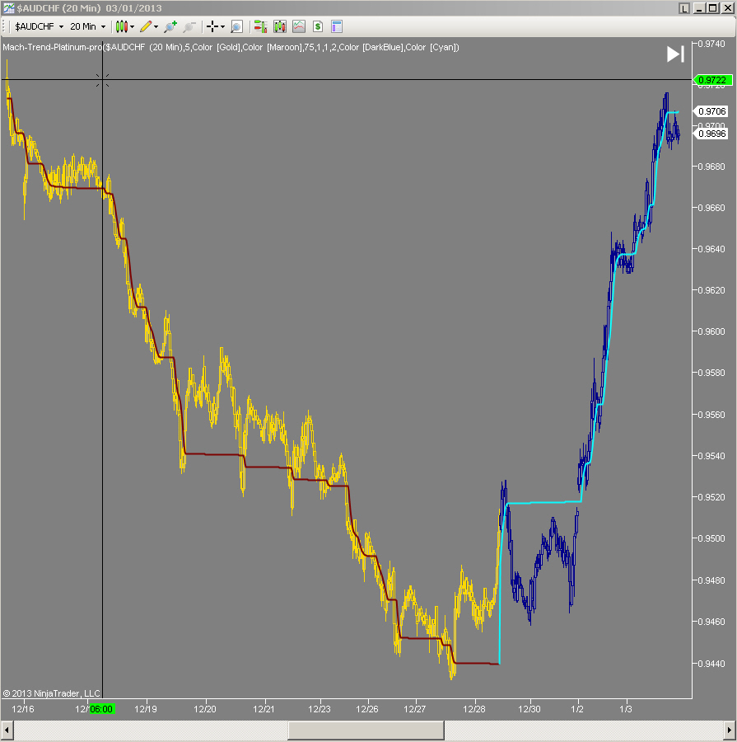This screenshot has width=737, height=742.
Task: Click the zoom in magnifier icon
Action: (x=170, y=26)
